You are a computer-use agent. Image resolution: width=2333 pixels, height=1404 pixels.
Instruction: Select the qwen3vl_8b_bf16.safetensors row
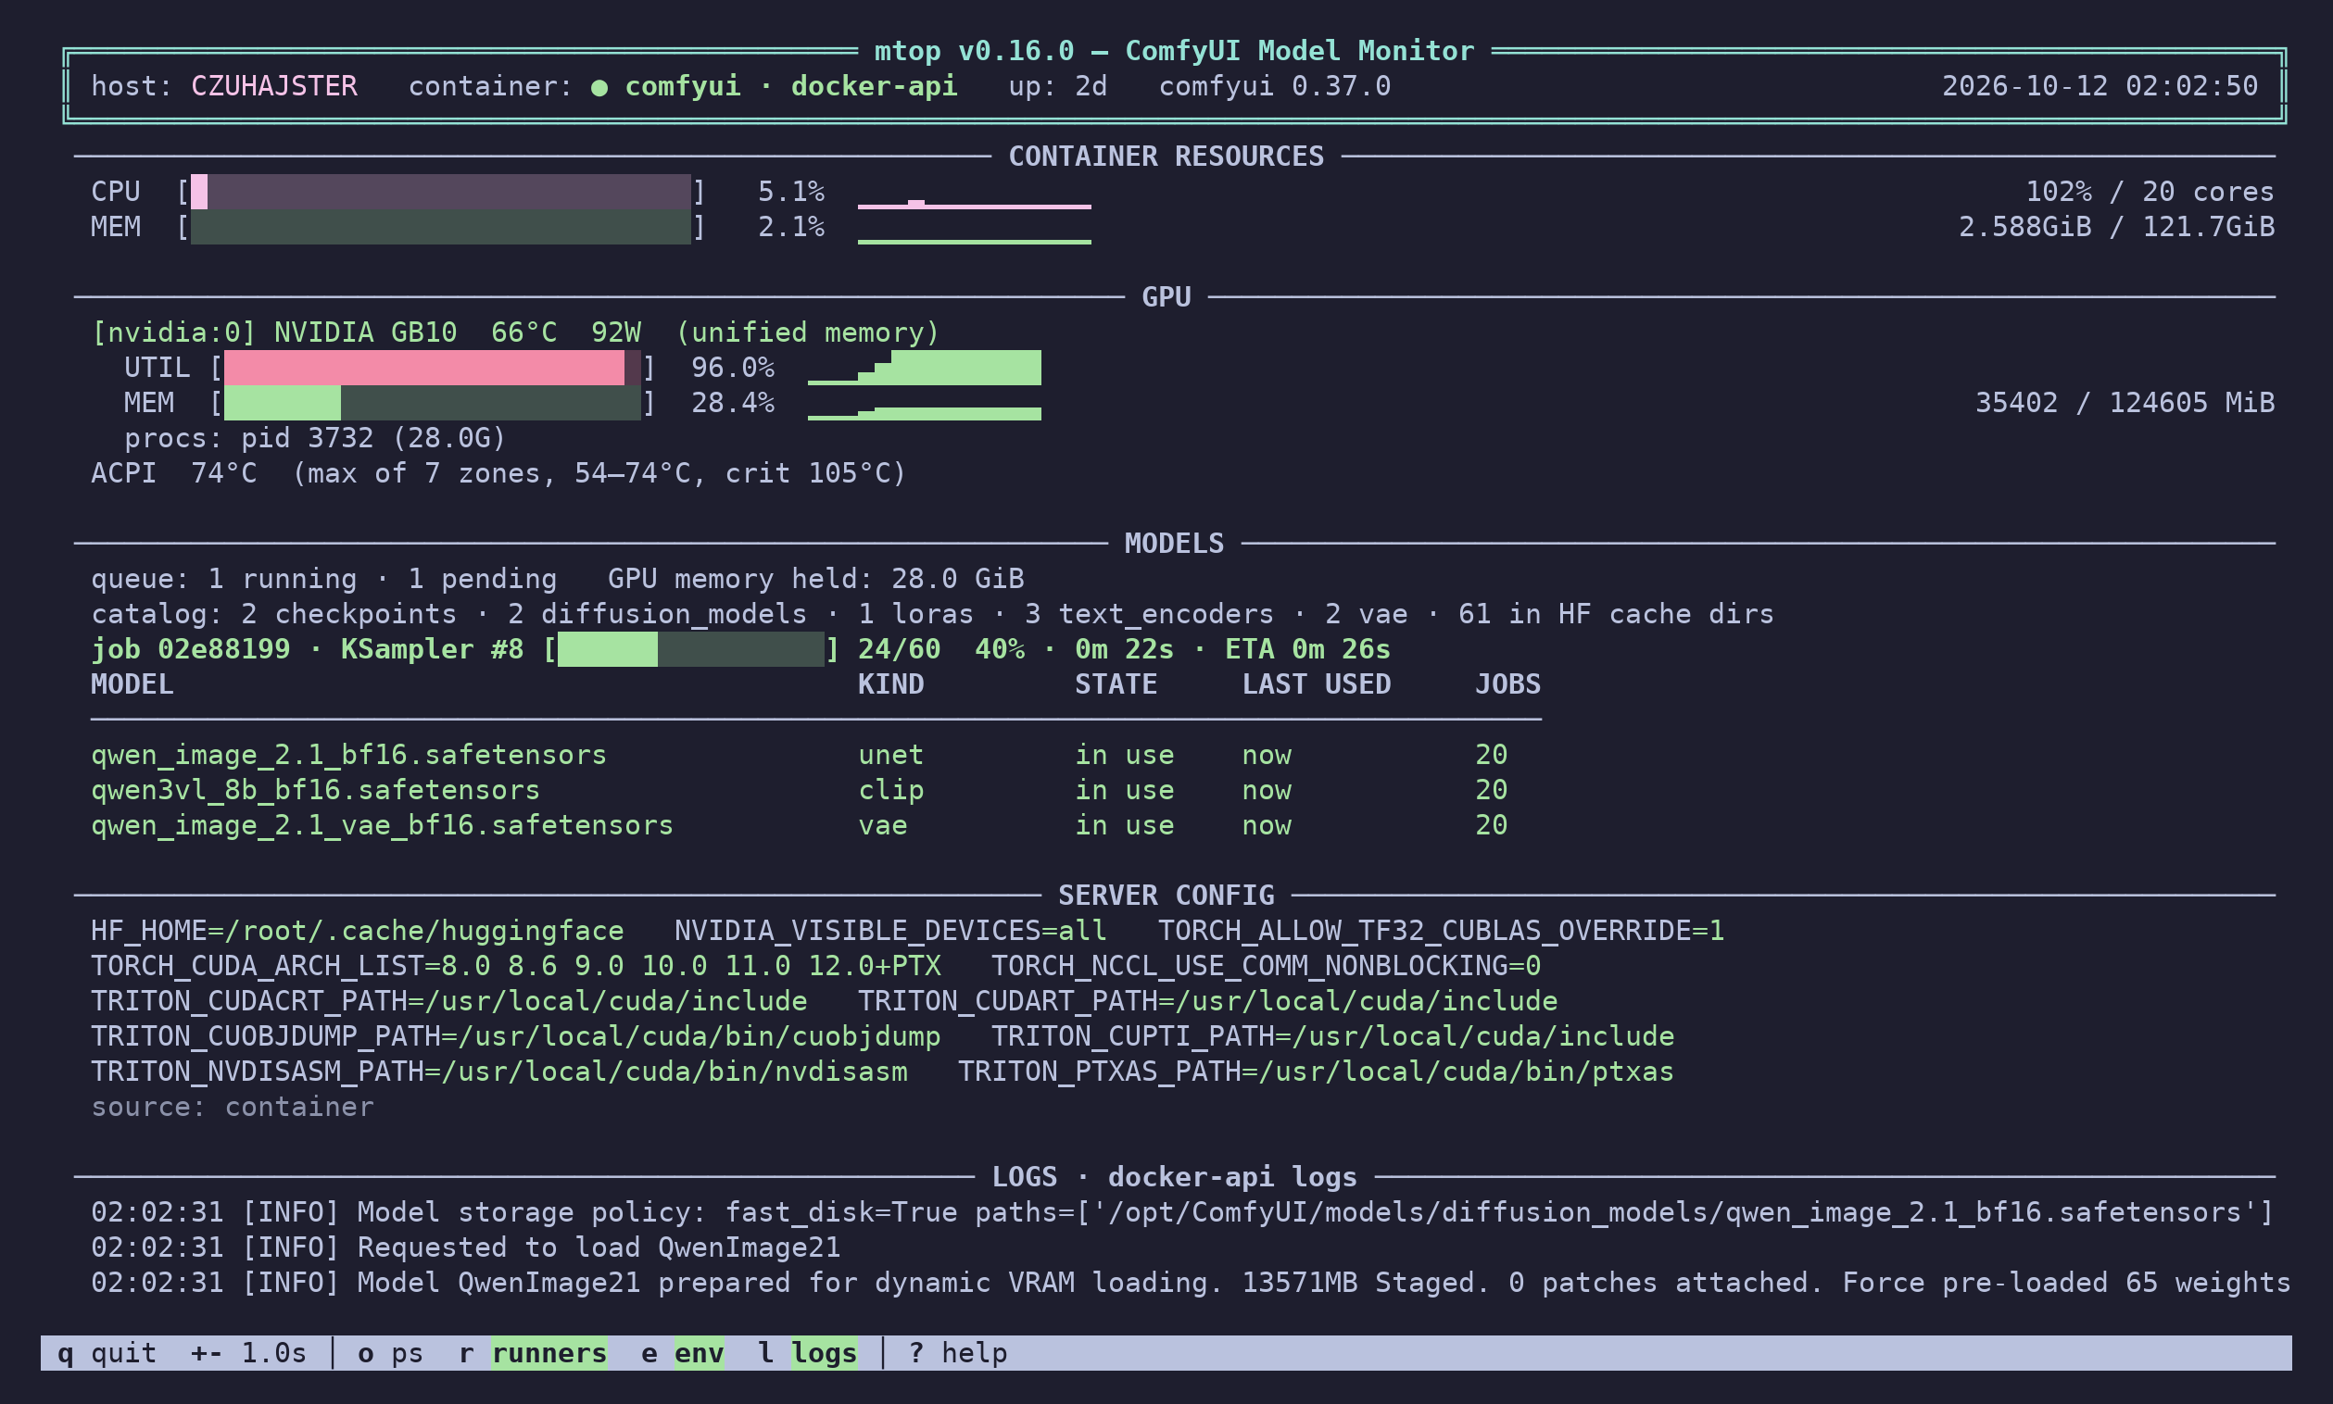tap(816, 790)
